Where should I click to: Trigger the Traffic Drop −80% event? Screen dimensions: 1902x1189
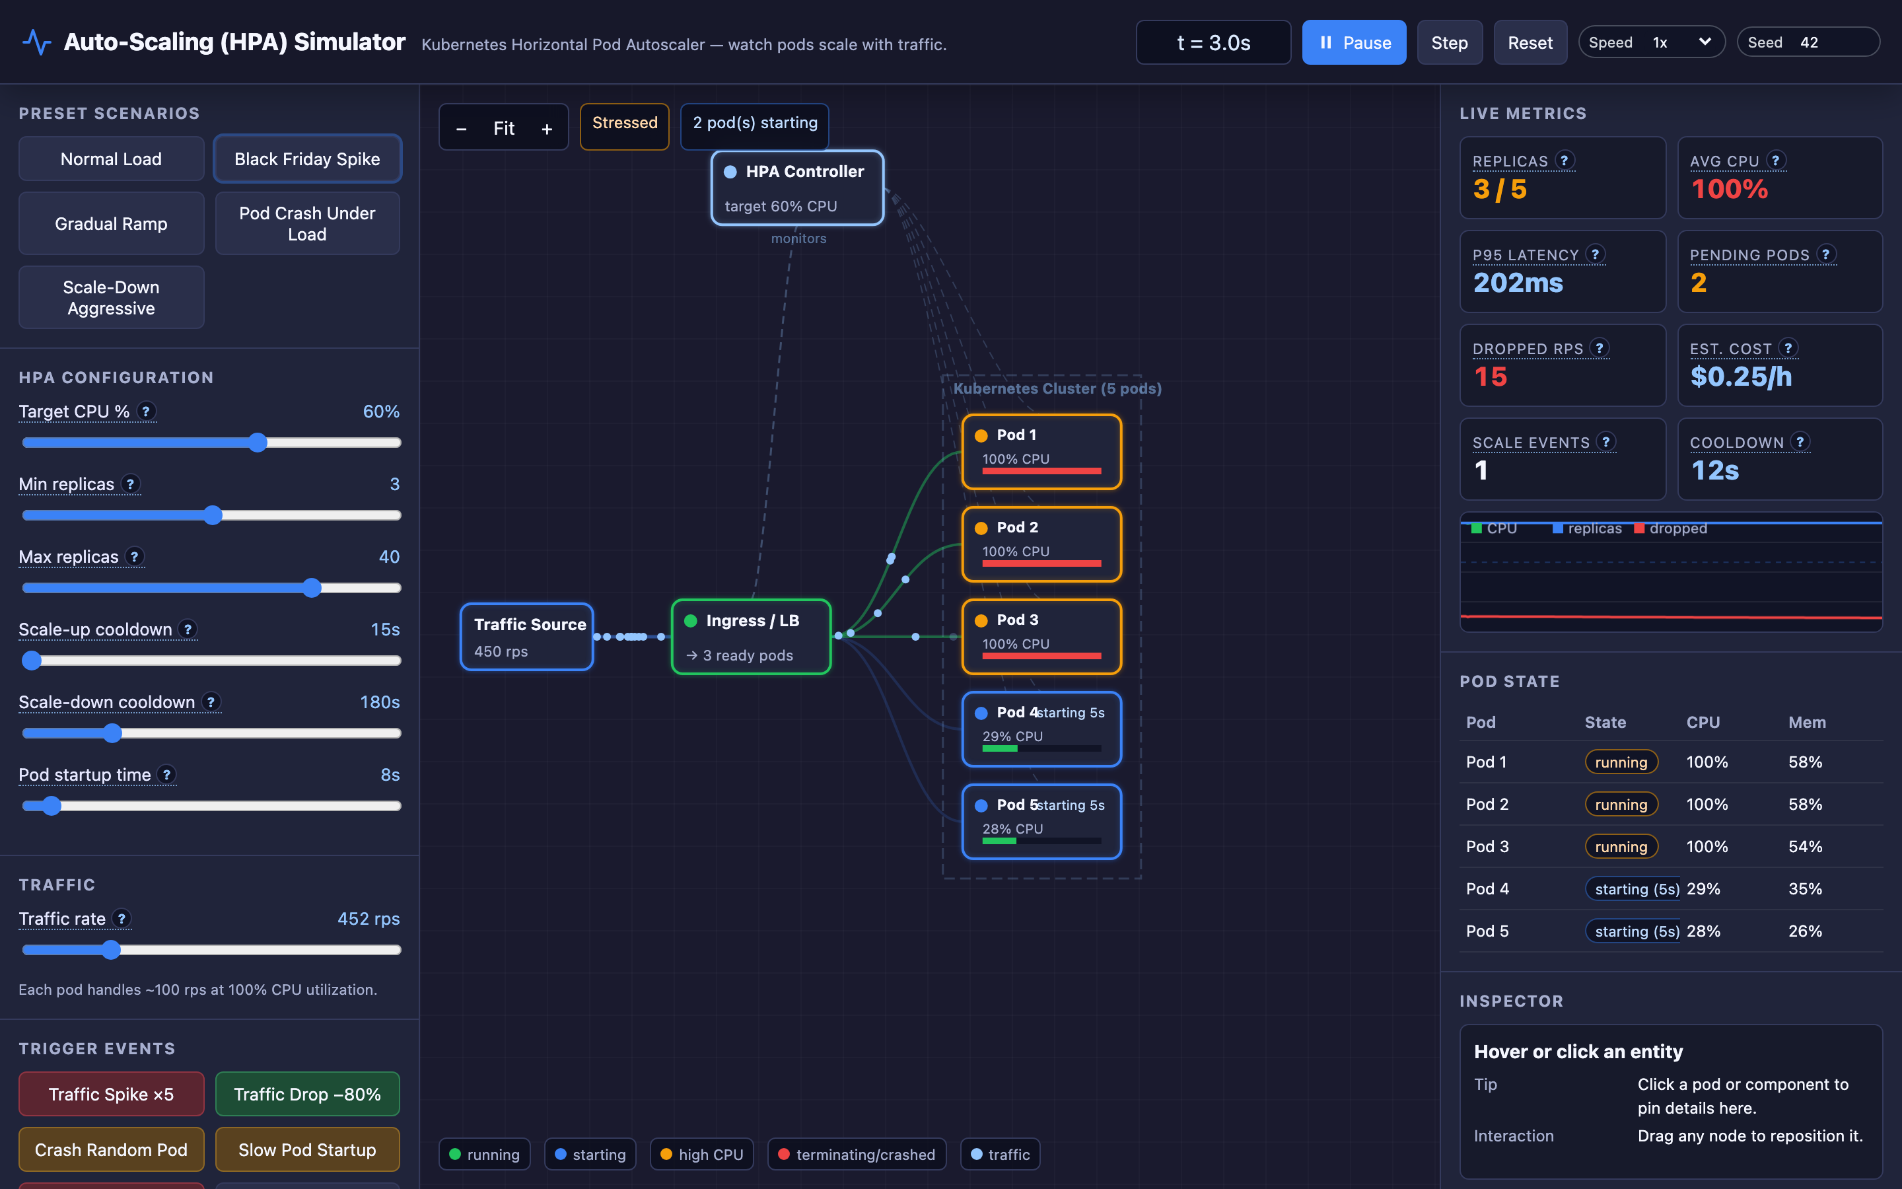(x=307, y=1094)
